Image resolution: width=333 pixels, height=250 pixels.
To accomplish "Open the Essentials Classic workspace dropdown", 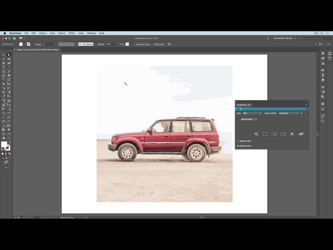I will pos(285,38).
